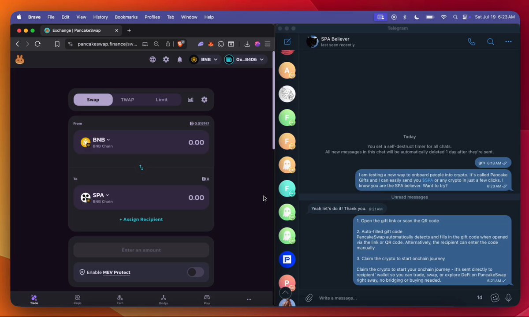Click the Wi-Fi icon in menu bar

tap(443, 17)
